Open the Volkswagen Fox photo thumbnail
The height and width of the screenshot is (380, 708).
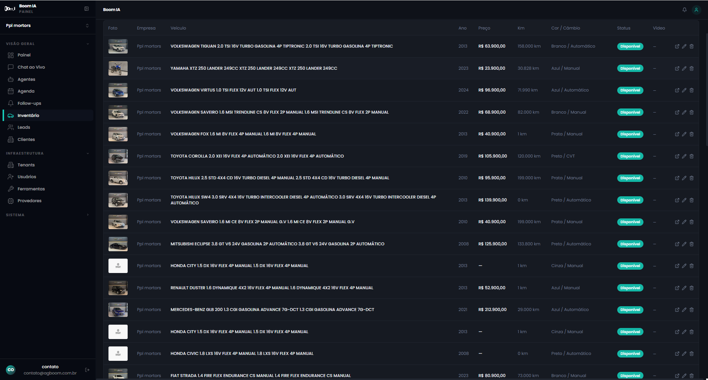(118, 134)
